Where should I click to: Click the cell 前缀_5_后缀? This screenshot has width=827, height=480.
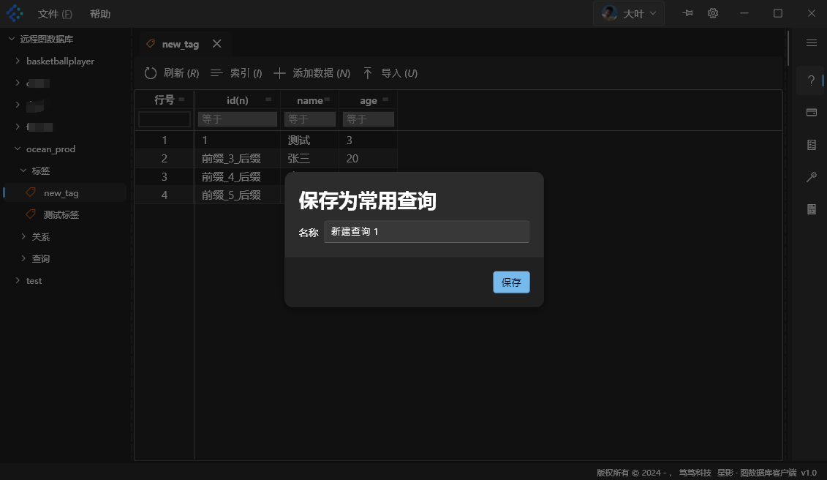pyautogui.click(x=238, y=195)
